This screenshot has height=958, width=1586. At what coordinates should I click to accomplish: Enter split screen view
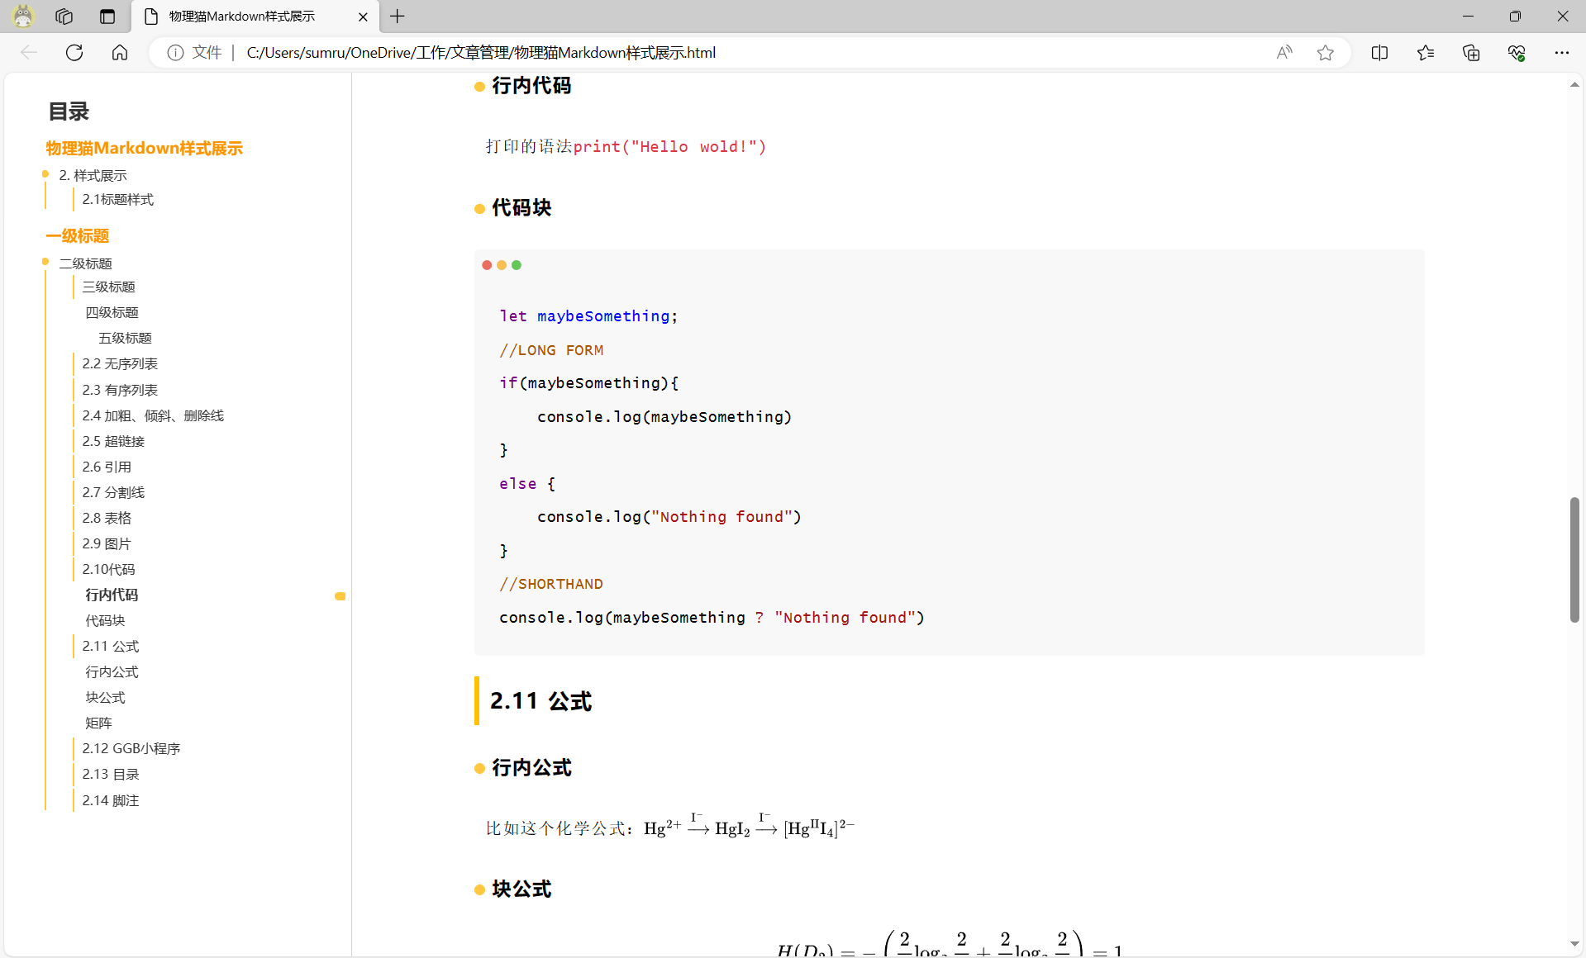pyautogui.click(x=1379, y=52)
